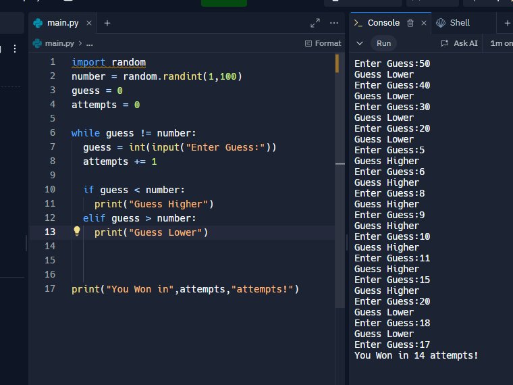The width and height of the screenshot is (513, 385).
Task: Expand the breadcrumb ellipsis item
Action: pos(89,43)
